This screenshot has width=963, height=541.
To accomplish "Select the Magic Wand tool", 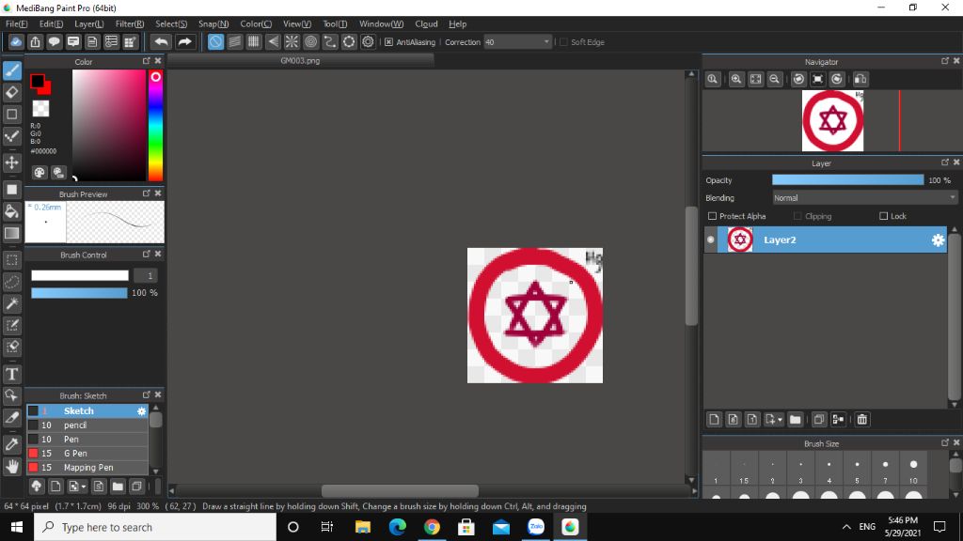I will pyautogui.click(x=11, y=303).
